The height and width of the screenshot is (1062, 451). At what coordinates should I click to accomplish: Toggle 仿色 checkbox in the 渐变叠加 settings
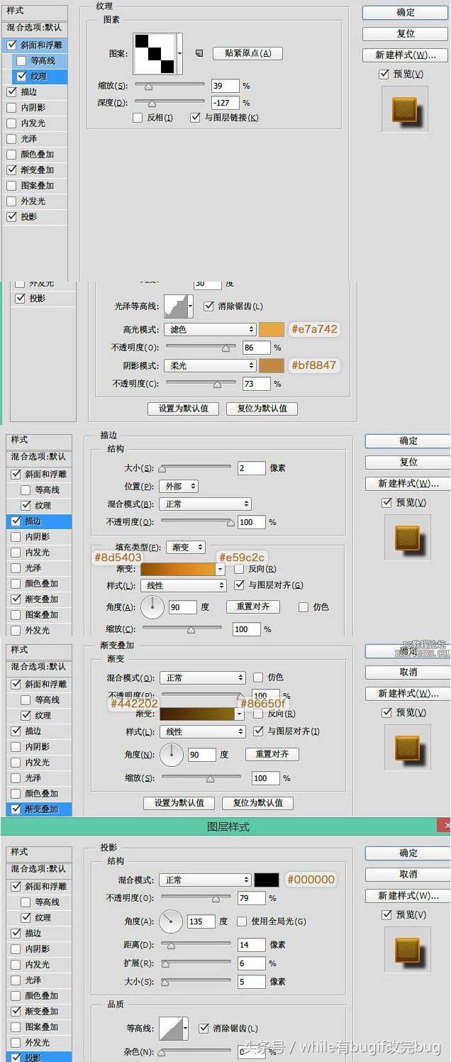click(x=258, y=677)
